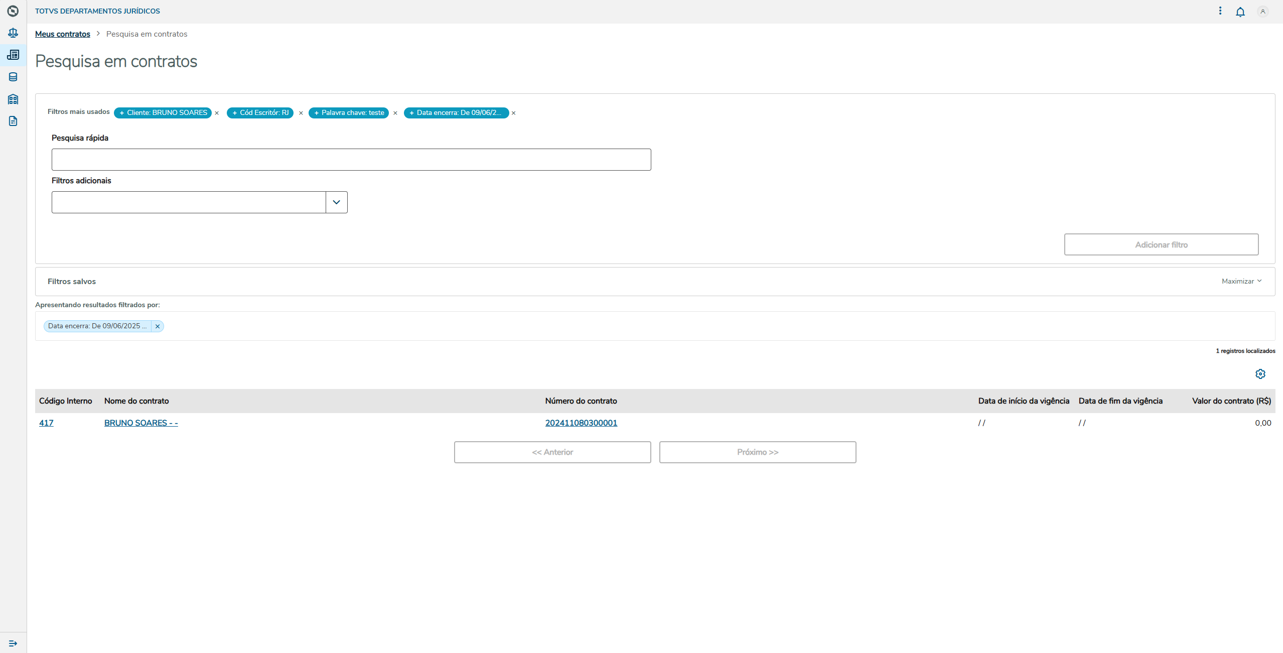Add the Cliente: BRUNO SOARES filter chip

163,113
